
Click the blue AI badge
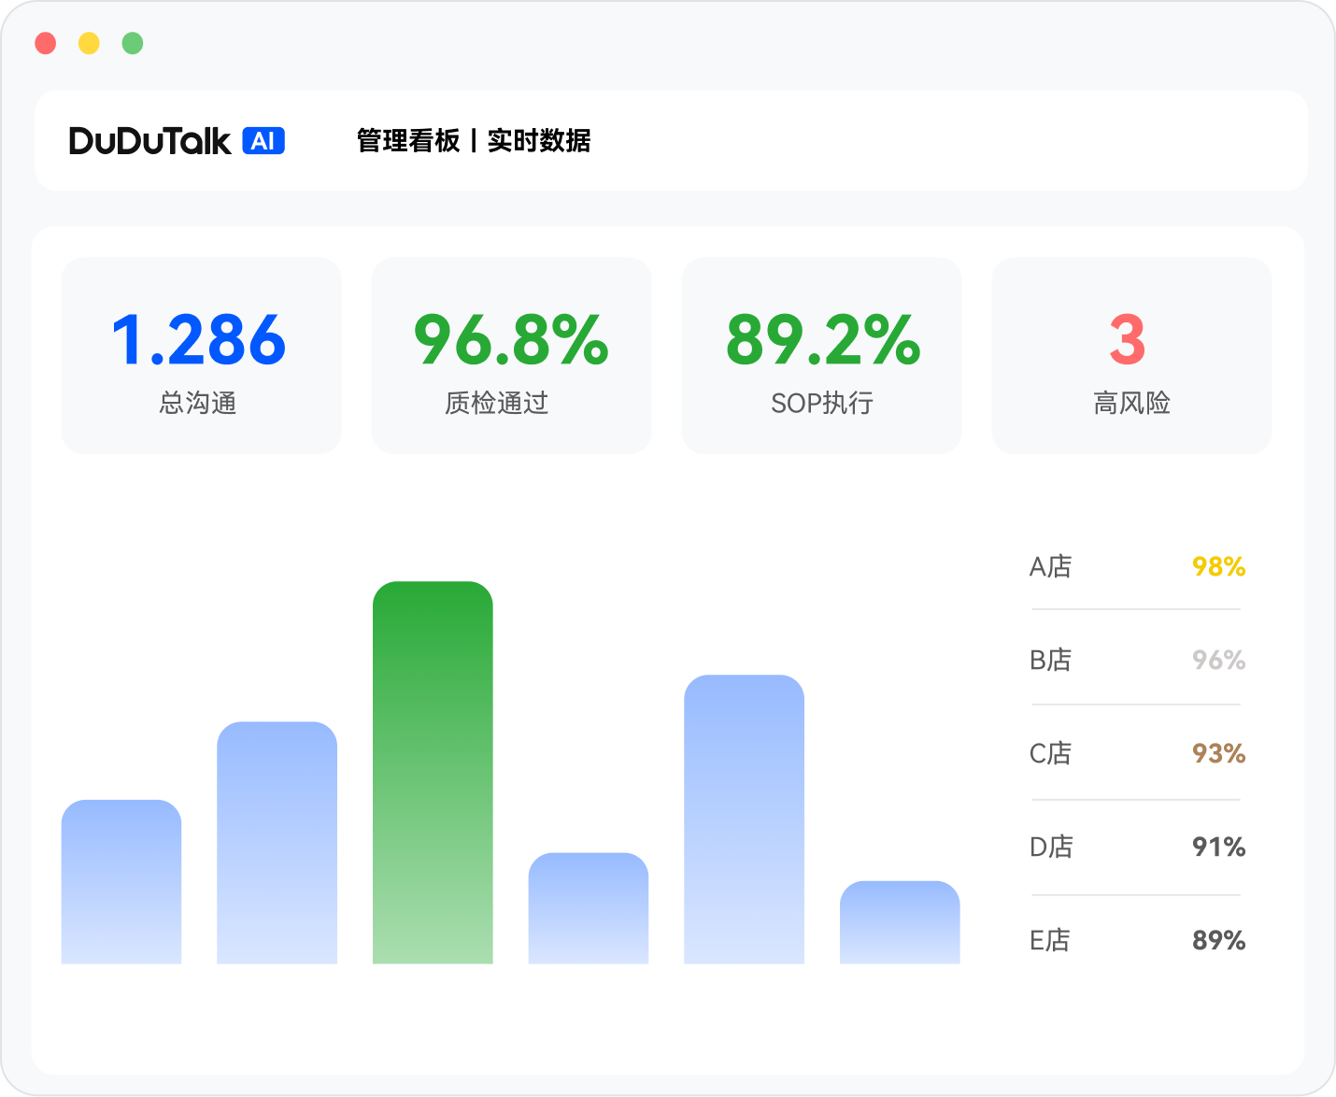pos(263,141)
